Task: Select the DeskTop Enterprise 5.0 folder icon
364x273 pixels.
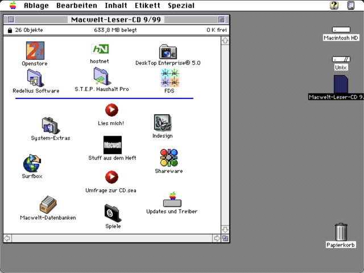Action: [168, 52]
